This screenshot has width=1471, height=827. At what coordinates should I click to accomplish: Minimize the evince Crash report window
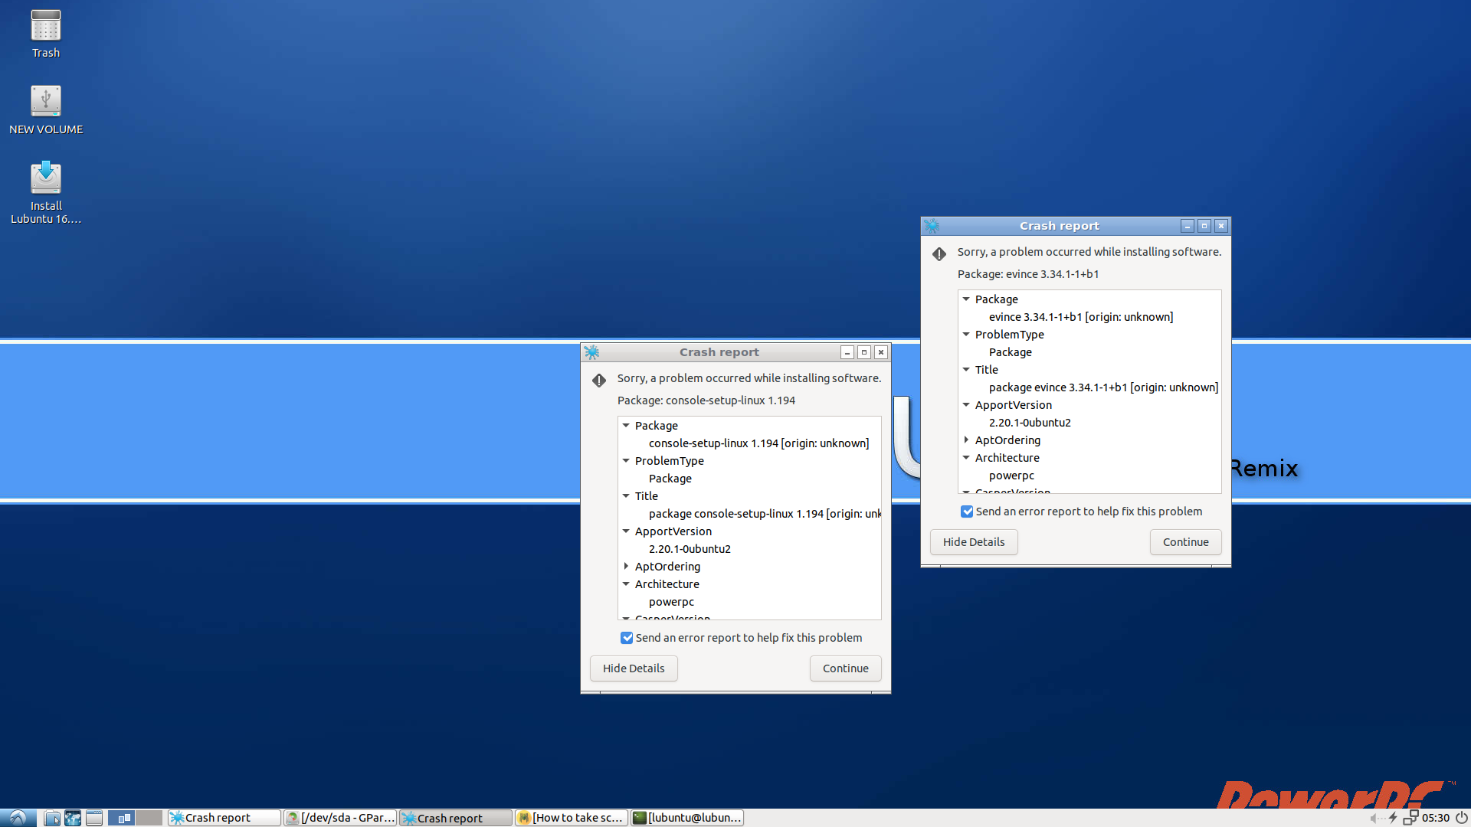(x=1188, y=226)
